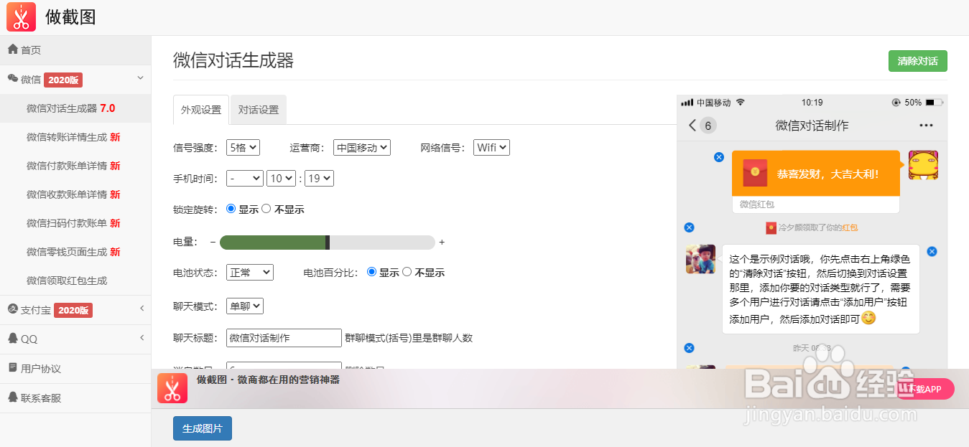969x447 pixels.
Task: Click the back arrow in the chat preview
Action: pos(691,125)
